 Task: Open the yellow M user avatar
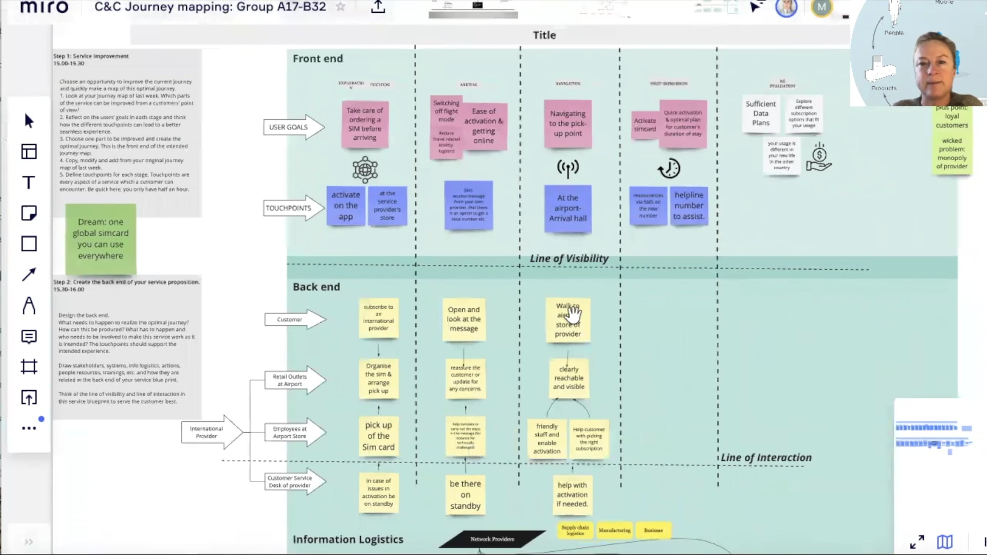pos(821,7)
